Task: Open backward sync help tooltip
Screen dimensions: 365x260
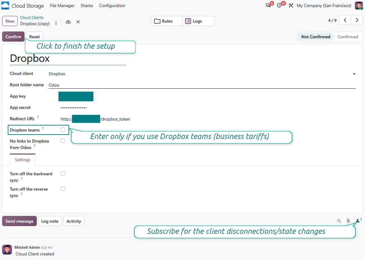Action: (x=22, y=179)
